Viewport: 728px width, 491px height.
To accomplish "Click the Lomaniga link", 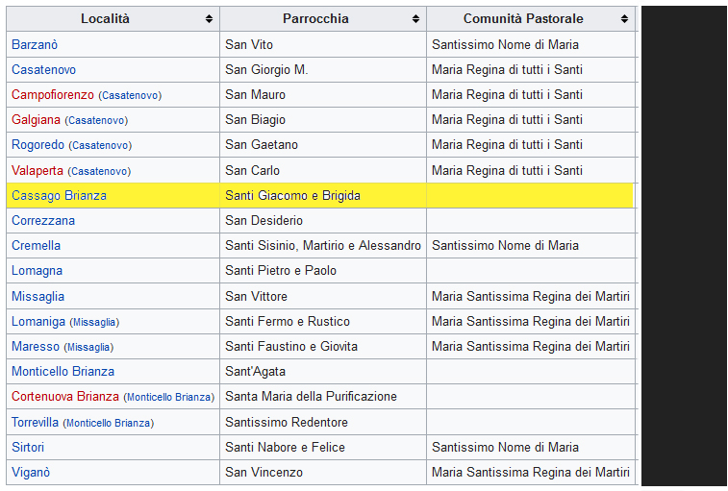I will tap(38, 321).
